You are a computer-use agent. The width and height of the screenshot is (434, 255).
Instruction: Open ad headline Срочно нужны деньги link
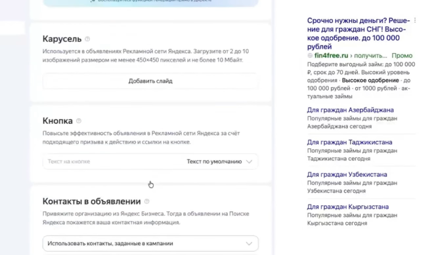coord(358,33)
